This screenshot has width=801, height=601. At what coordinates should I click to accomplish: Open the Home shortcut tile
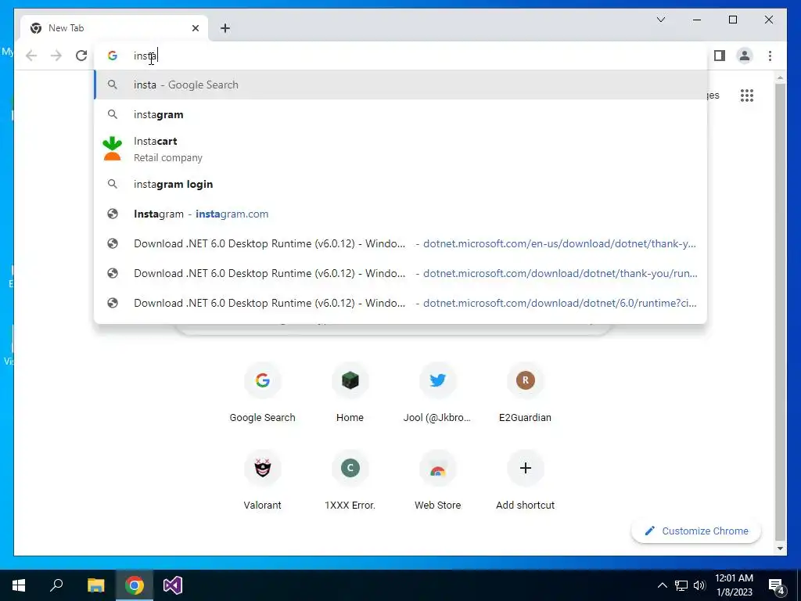click(350, 393)
